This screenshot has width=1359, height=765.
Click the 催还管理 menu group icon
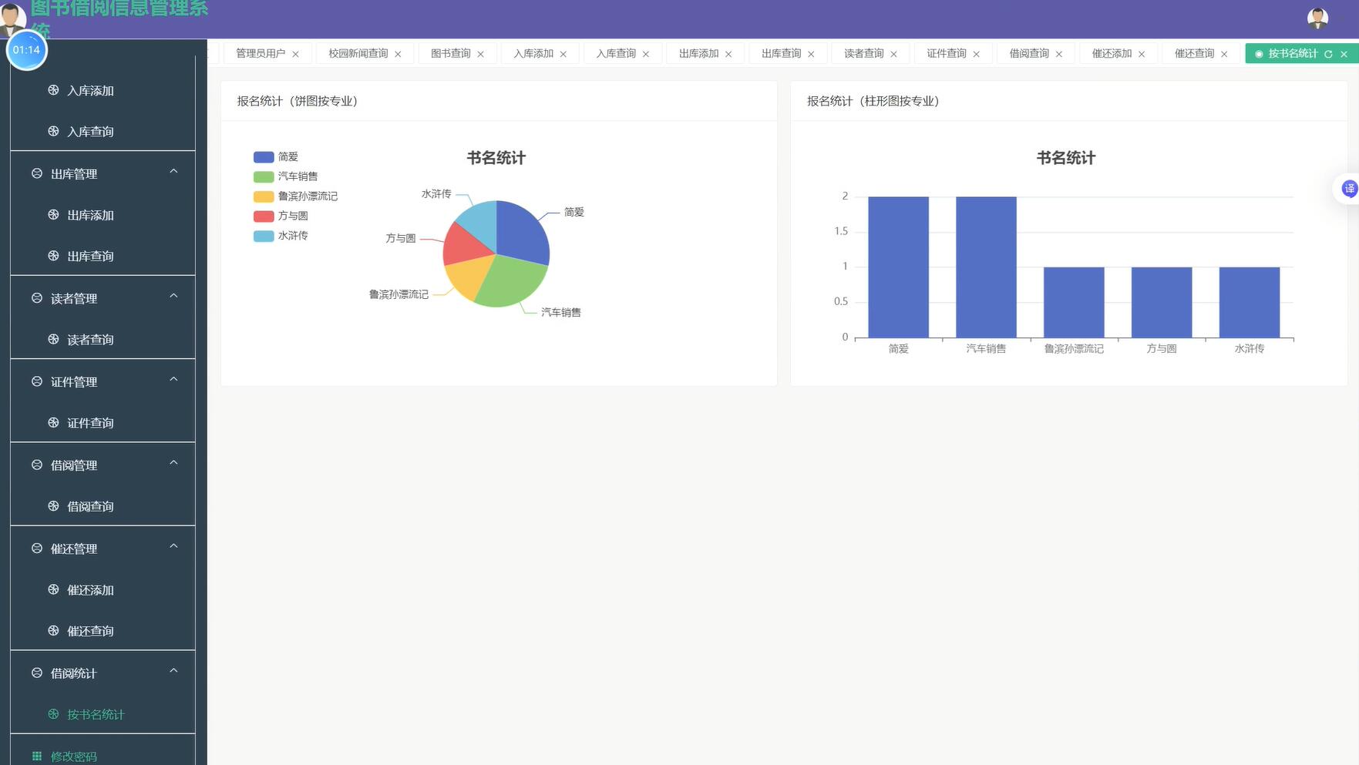(36, 549)
